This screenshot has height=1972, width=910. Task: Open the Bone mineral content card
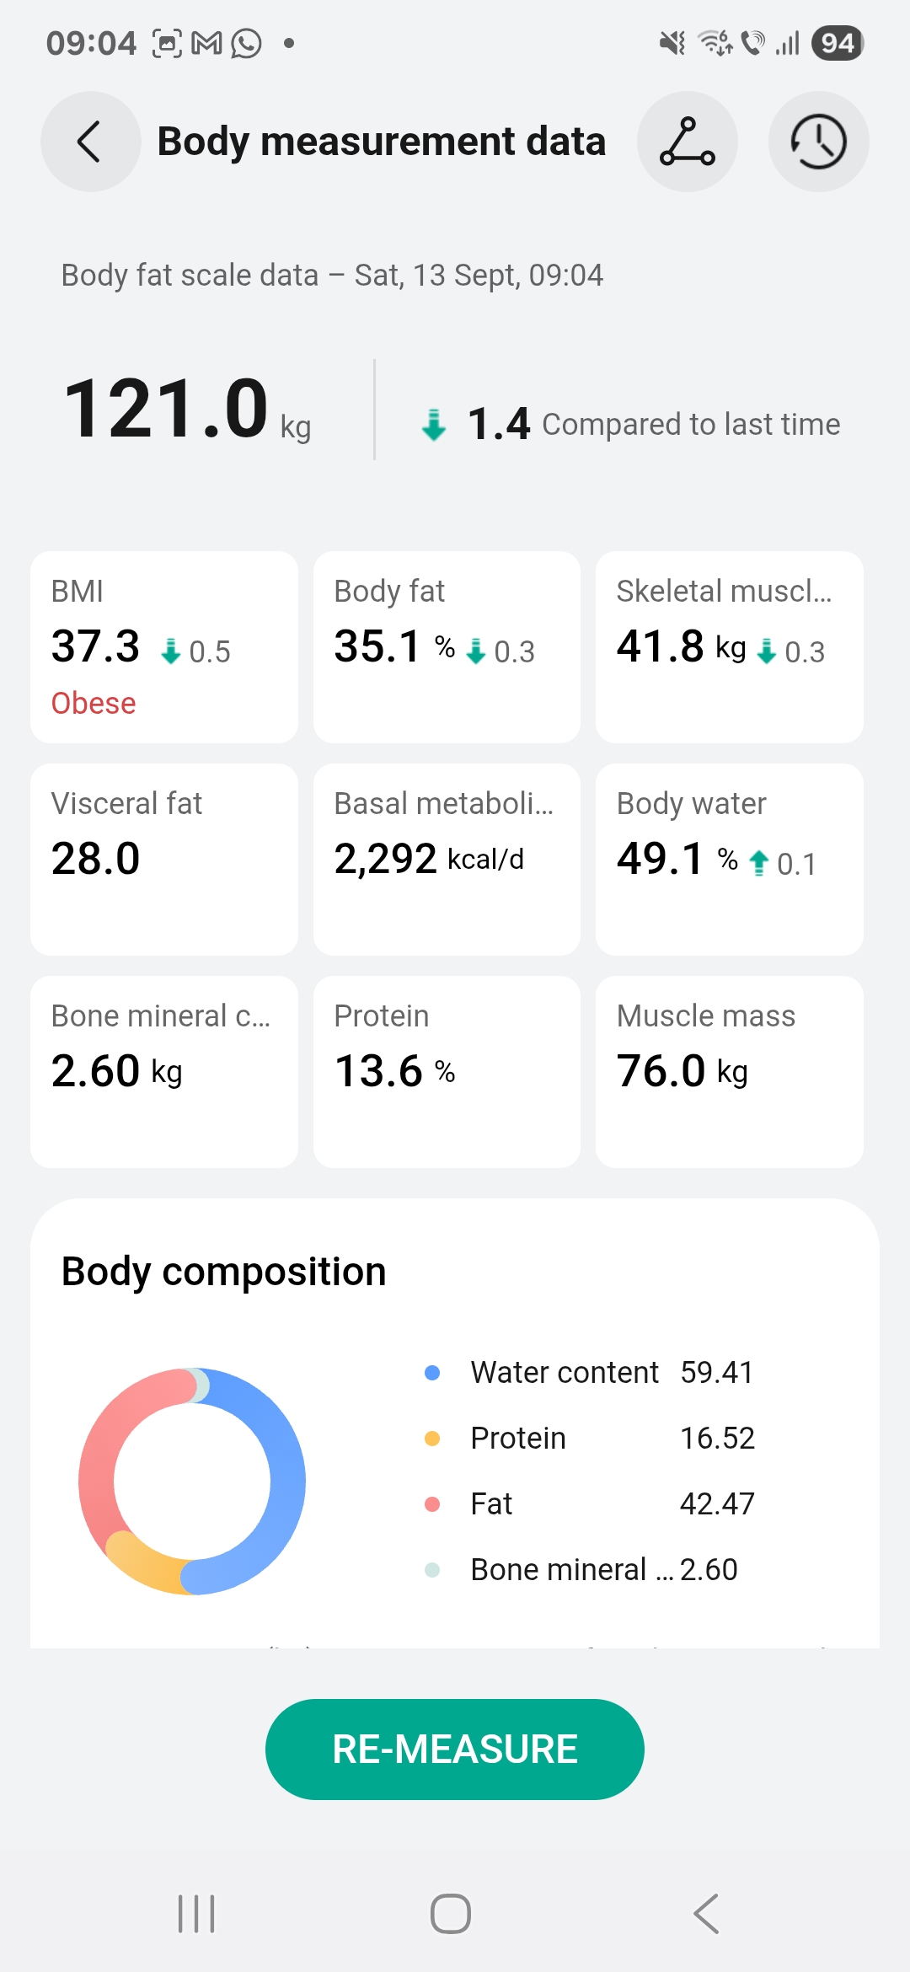pyautogui.click(x=164, y=1072)
